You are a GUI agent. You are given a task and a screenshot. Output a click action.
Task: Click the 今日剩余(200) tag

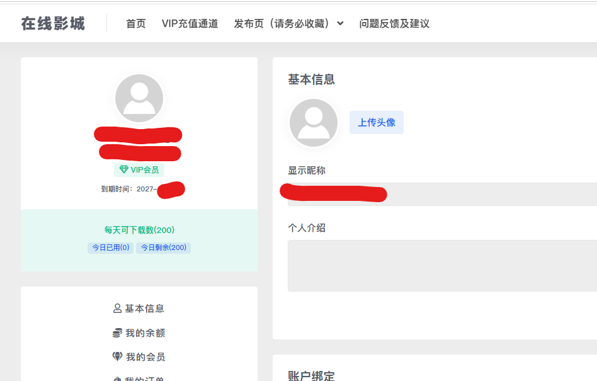coord(163,247)
